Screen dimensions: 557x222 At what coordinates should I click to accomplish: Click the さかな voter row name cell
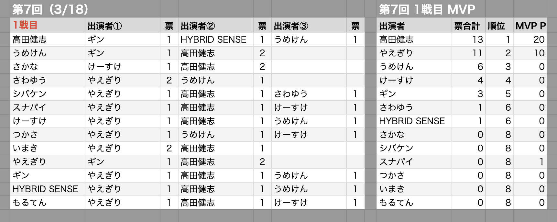click(48, 67)
